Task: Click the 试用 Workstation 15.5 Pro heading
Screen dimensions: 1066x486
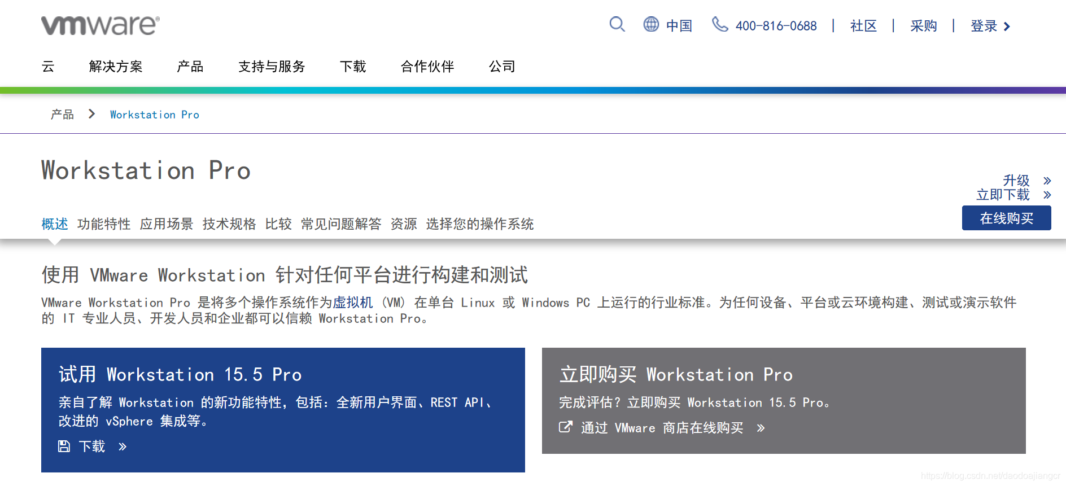Action: coord(180,374)
